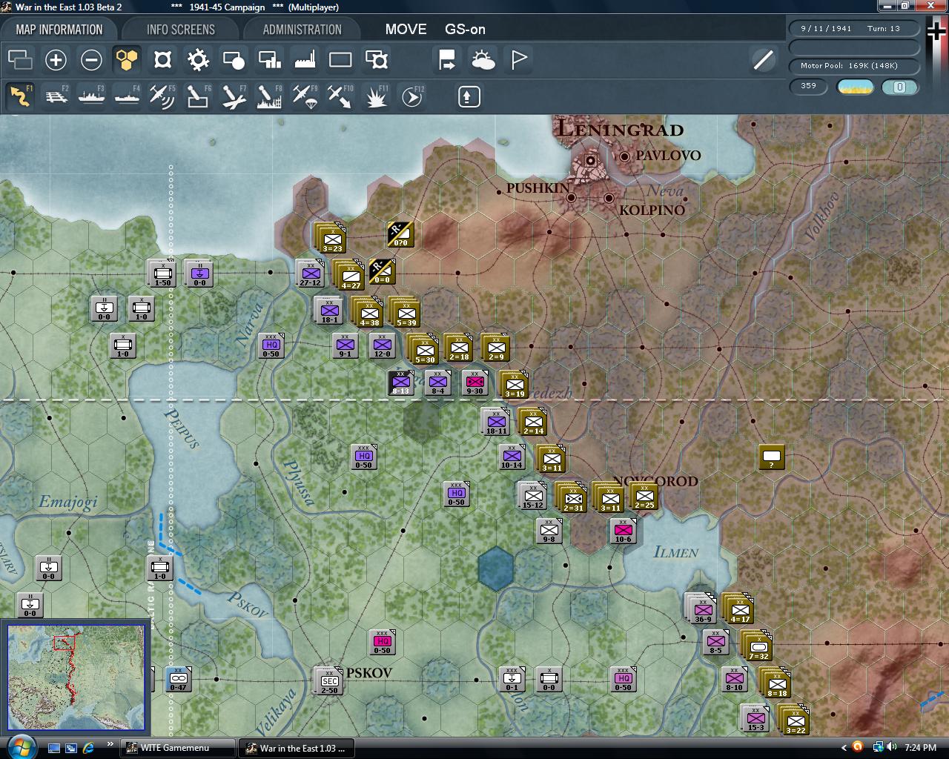Toggle the rectangle-with-bars overlay icon
Image resolution: width=949 pixels, height=759 pixels.
(269, 60)
